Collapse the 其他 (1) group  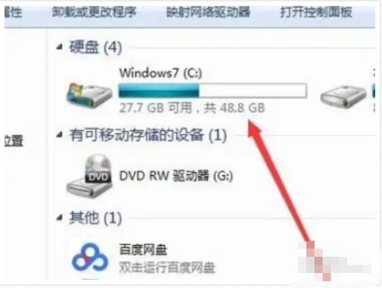point(59,217)
